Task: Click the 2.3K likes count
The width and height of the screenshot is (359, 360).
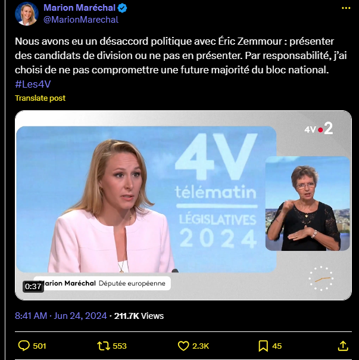Action: click(x=201, y=346)
